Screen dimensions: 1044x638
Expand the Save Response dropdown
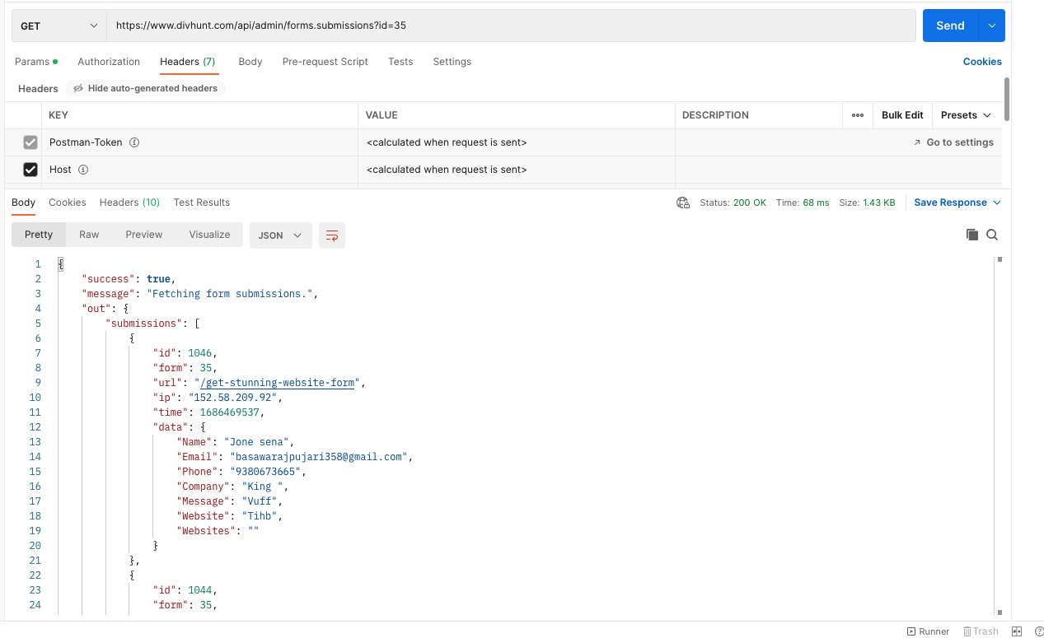click(957, 203)
